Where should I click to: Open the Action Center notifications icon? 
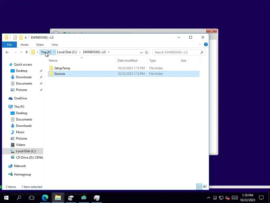(261, 198)
